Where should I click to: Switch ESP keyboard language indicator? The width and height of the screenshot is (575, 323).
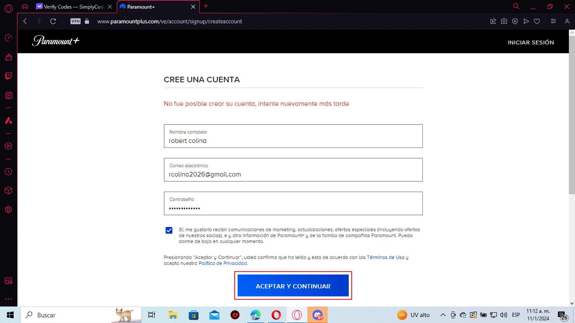516,315
